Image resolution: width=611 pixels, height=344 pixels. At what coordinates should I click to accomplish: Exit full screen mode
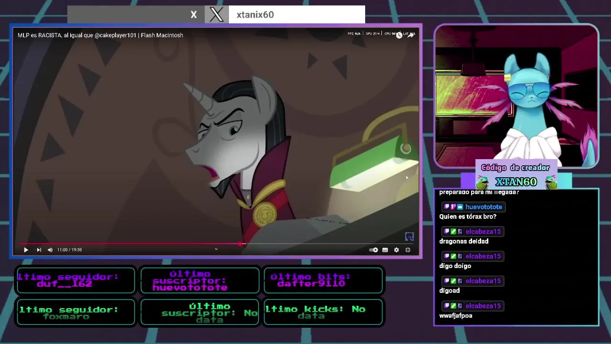tap(408, 250)
